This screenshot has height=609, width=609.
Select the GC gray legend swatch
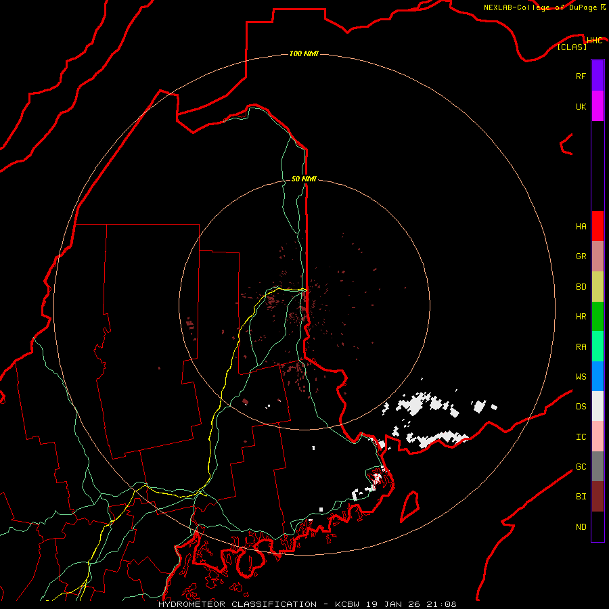597,466
